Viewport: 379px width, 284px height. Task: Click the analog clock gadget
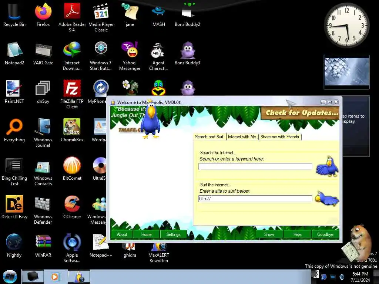(x=346, y=25)
